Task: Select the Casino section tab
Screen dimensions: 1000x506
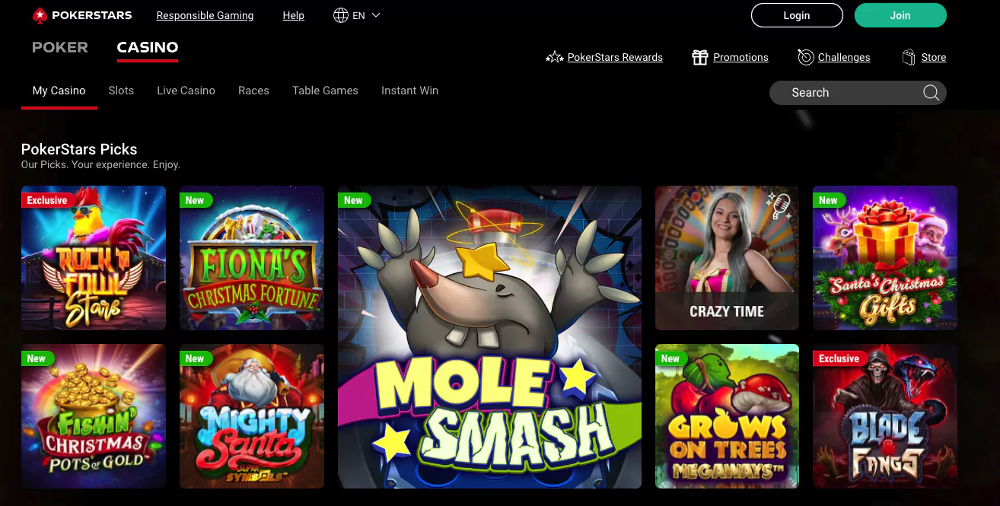Action: point(148,47)
